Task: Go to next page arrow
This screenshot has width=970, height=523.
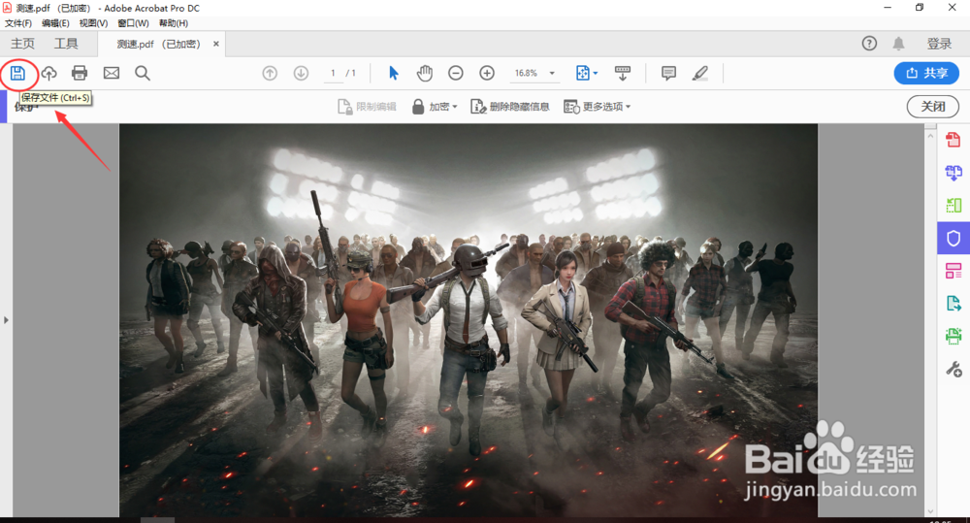Action: point(302,73)
